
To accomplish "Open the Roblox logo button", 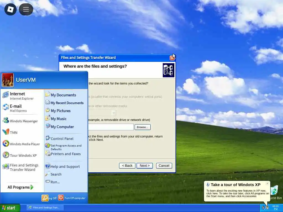I will coord(10,9).
